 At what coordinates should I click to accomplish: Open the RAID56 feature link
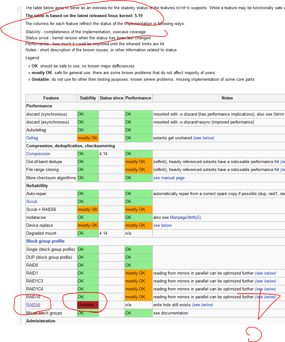click(x=33, y=305)
